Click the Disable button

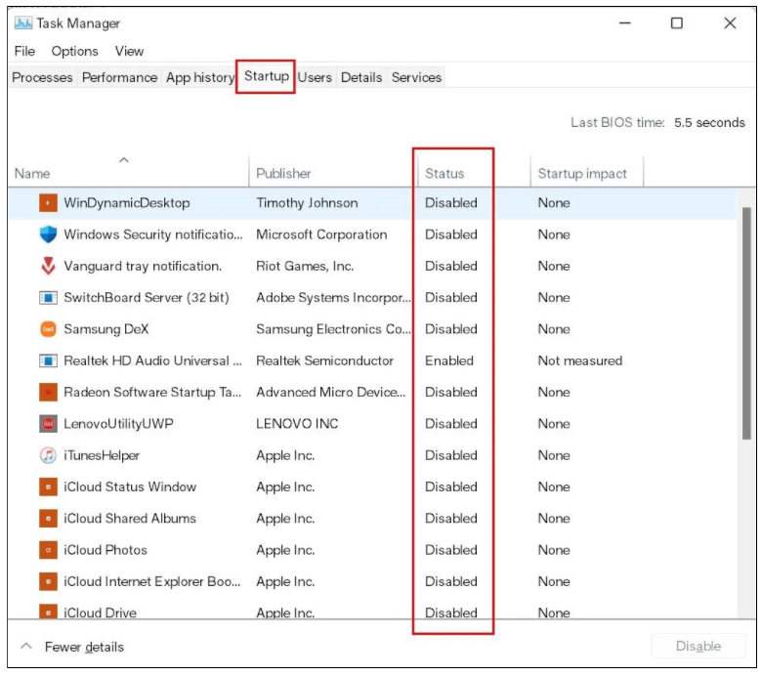coord(698,646)
